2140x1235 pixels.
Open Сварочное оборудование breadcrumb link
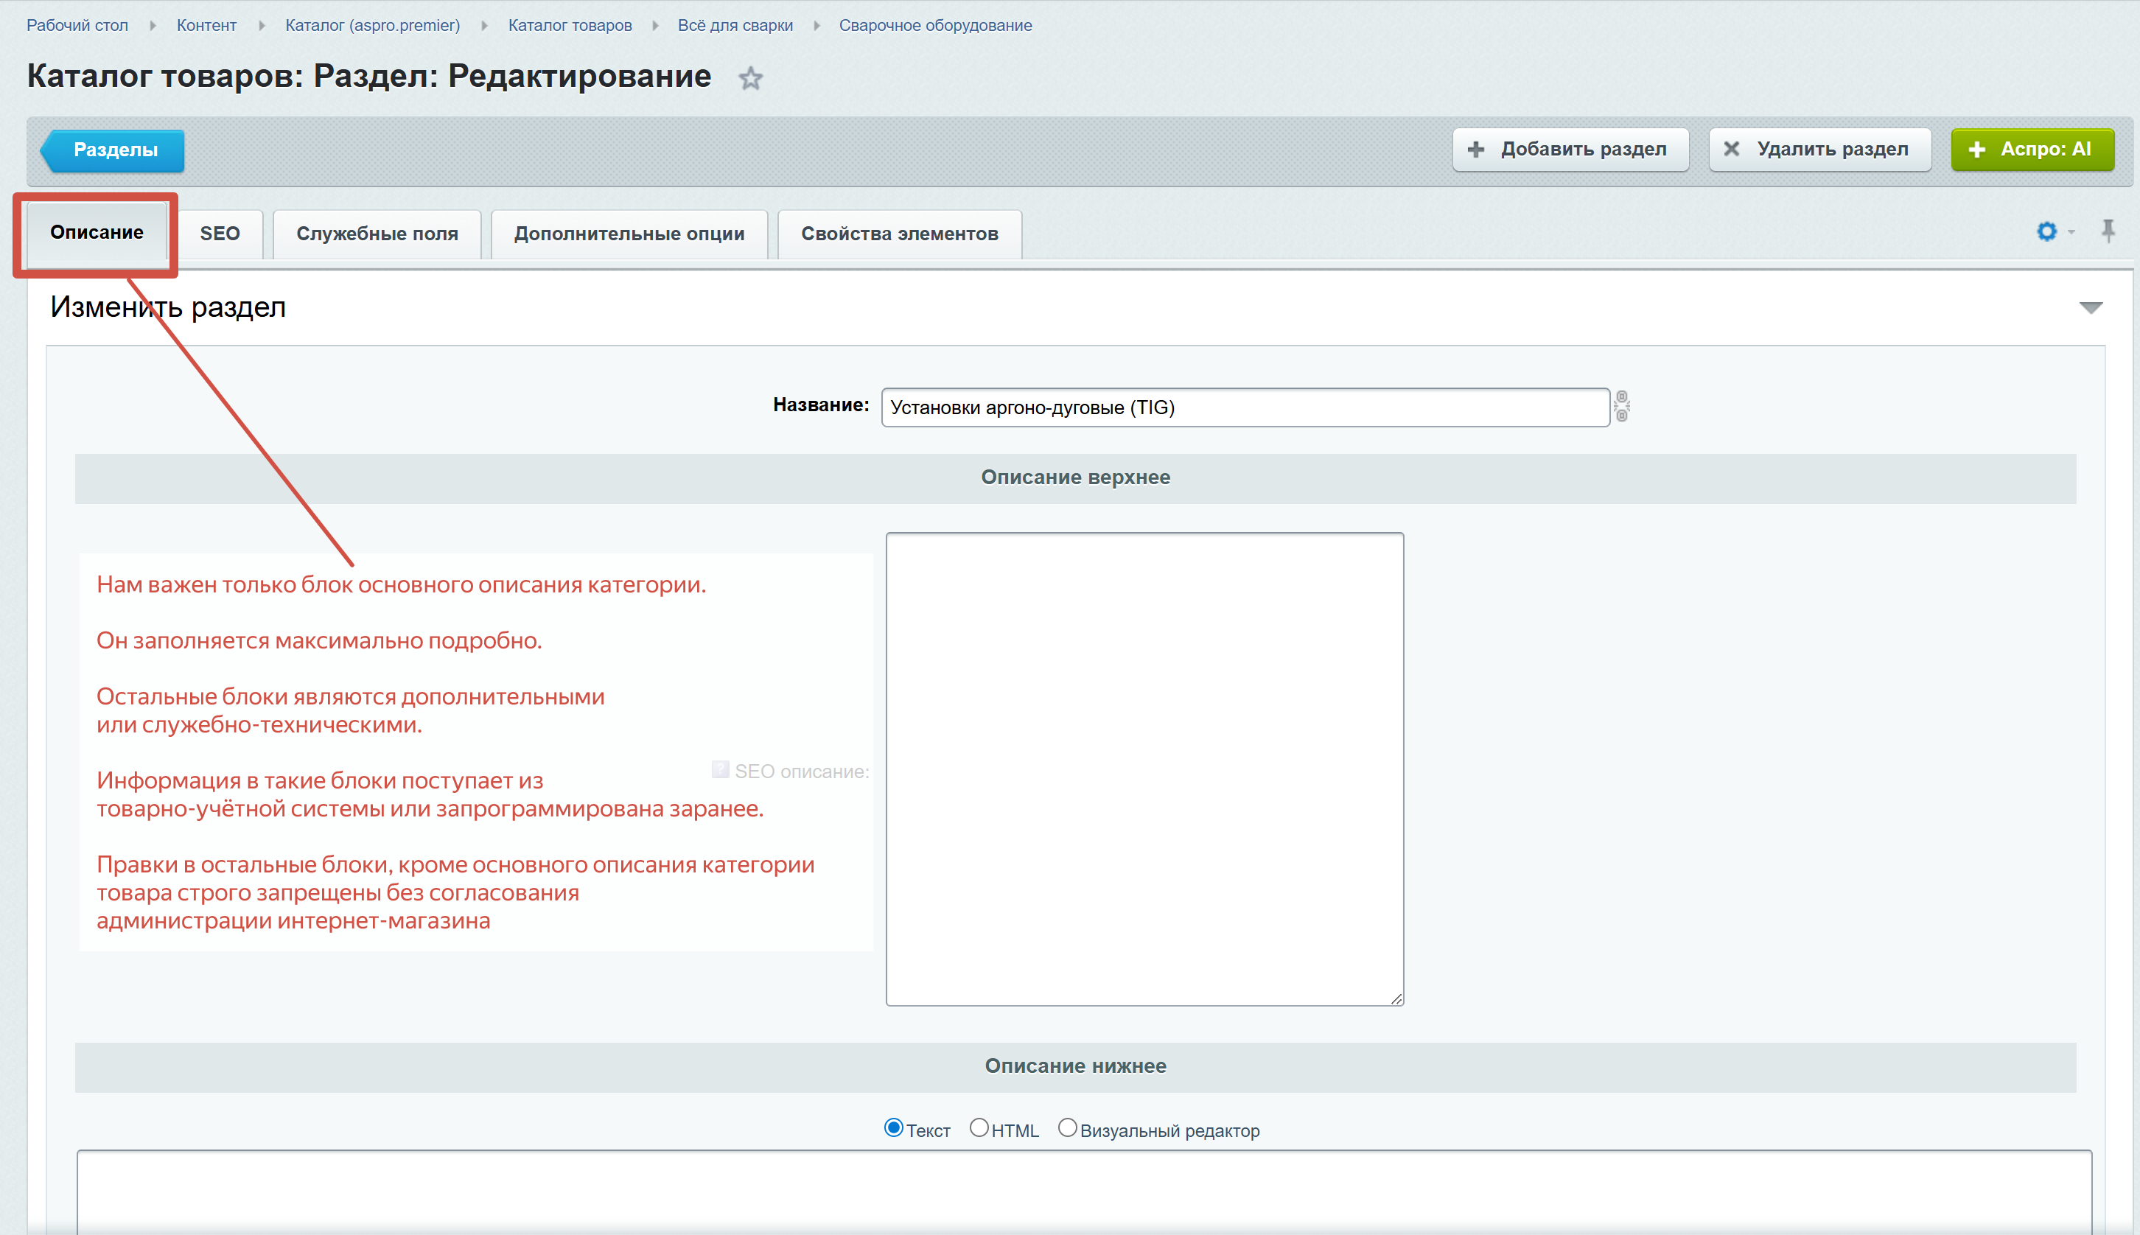[934, 26]
